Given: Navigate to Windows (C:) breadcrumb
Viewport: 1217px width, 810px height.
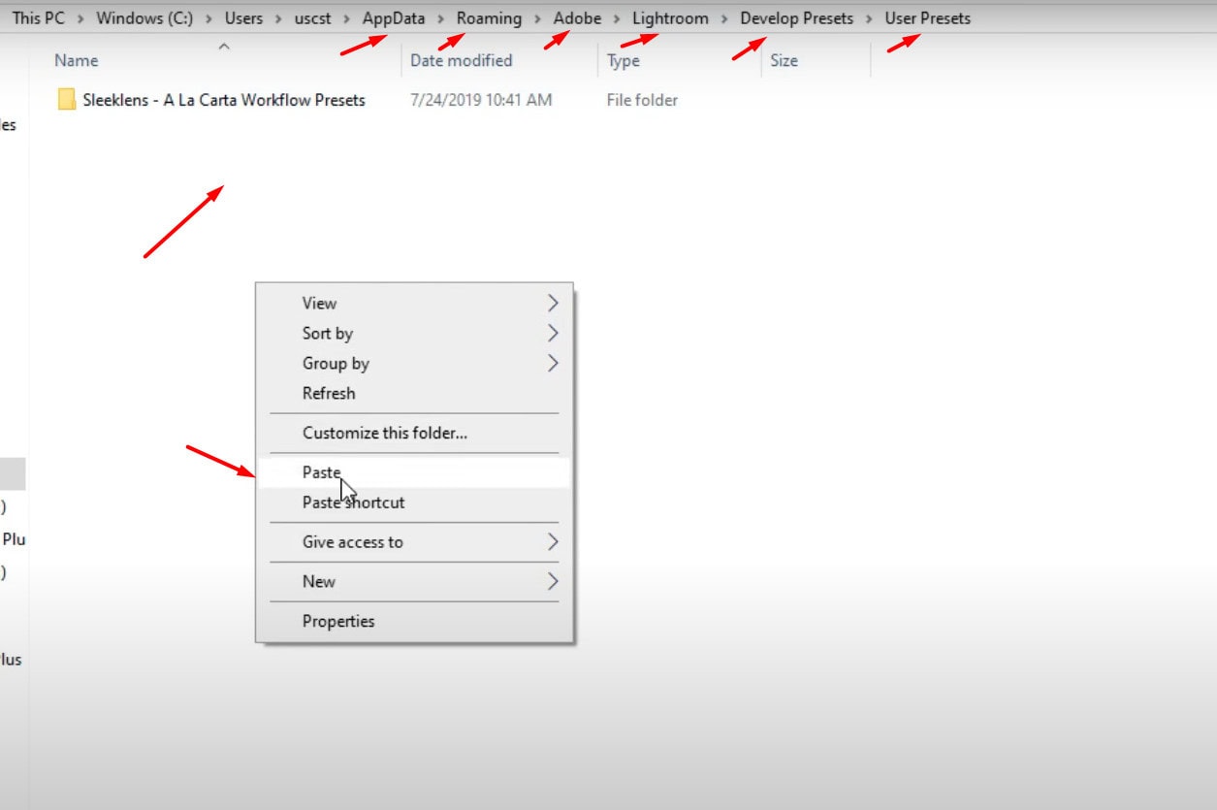Looking at the screenshot, I should click(144, 18).
